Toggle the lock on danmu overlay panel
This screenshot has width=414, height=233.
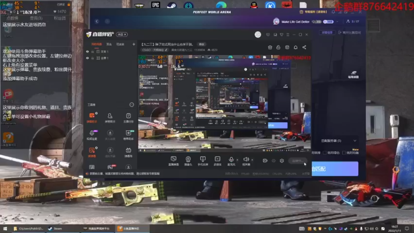[69, 5]
